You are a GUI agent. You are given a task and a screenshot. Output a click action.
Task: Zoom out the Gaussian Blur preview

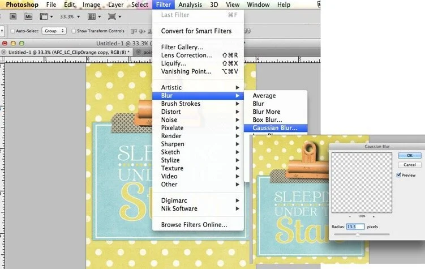tap(350, 216)
